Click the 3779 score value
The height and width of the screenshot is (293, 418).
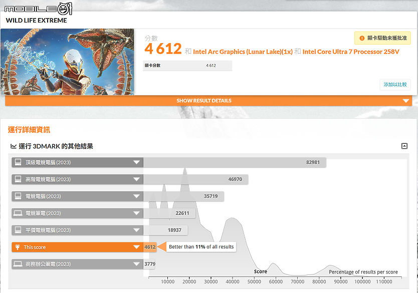click(150, 264)
